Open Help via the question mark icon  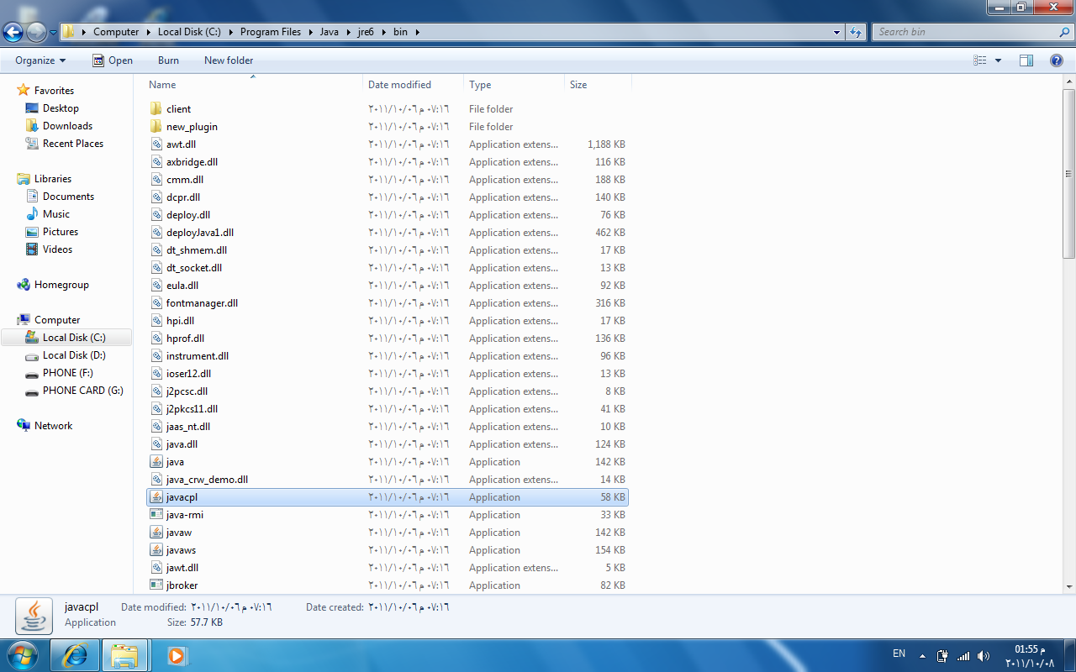1057,60
